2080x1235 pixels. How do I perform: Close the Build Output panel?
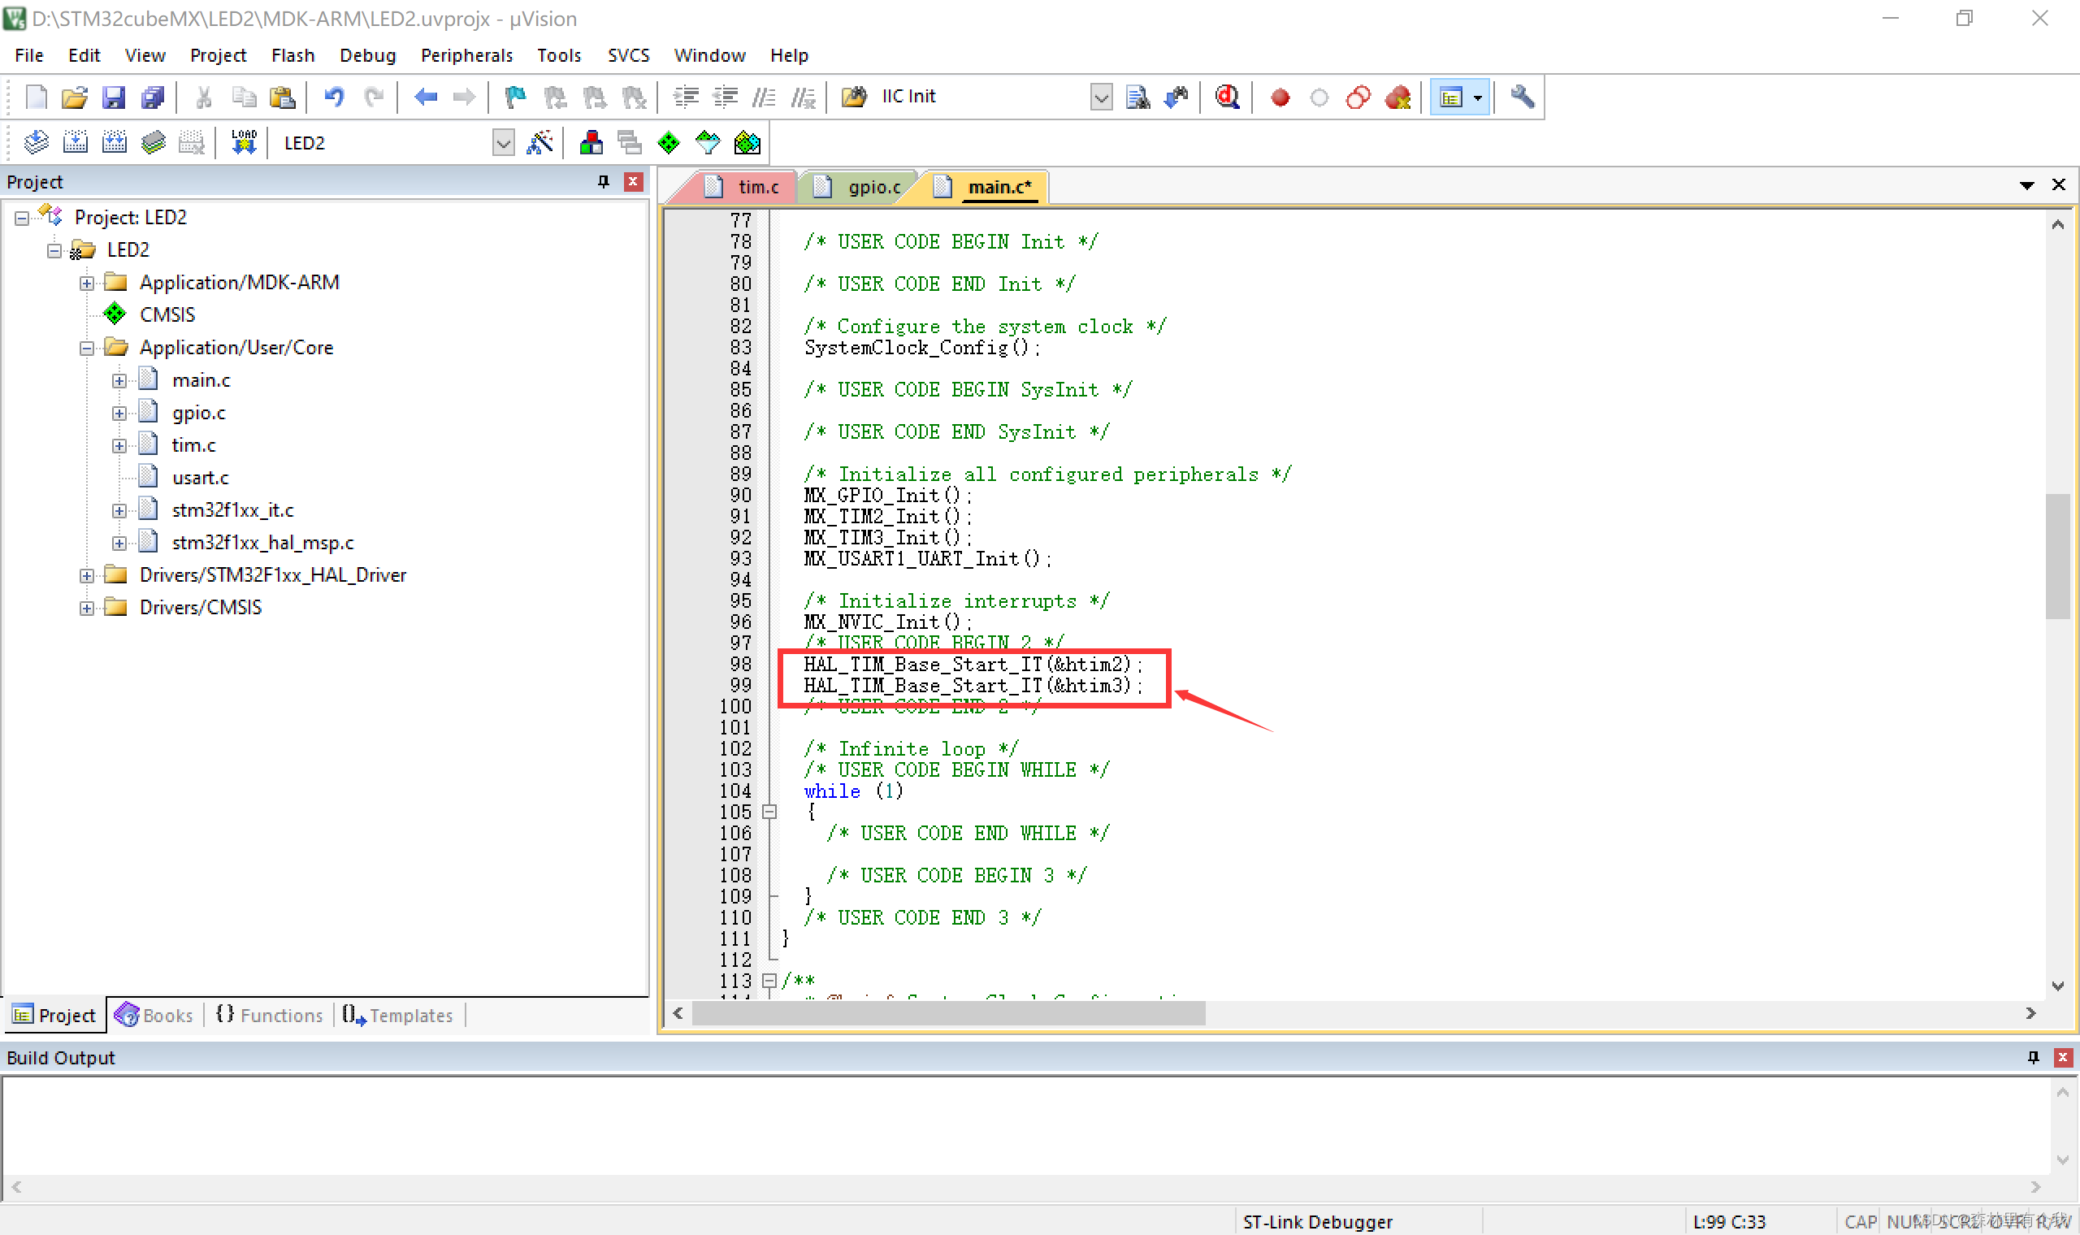click(x=2062, y=1057)
